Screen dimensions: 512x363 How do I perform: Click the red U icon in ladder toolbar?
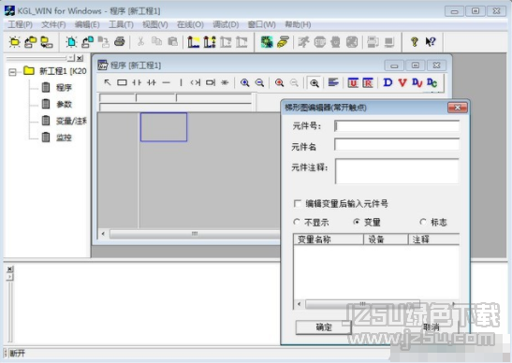(x=353, y=82)
